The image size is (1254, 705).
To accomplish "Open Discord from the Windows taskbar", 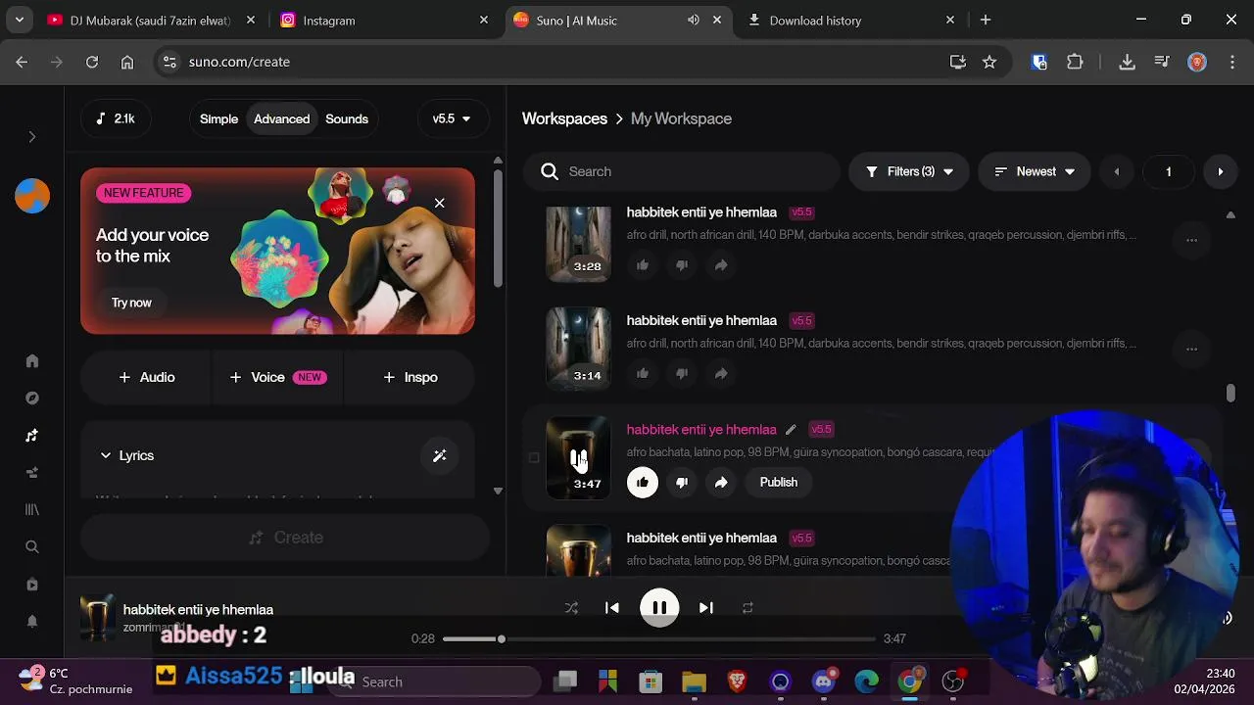I will 823,681.
